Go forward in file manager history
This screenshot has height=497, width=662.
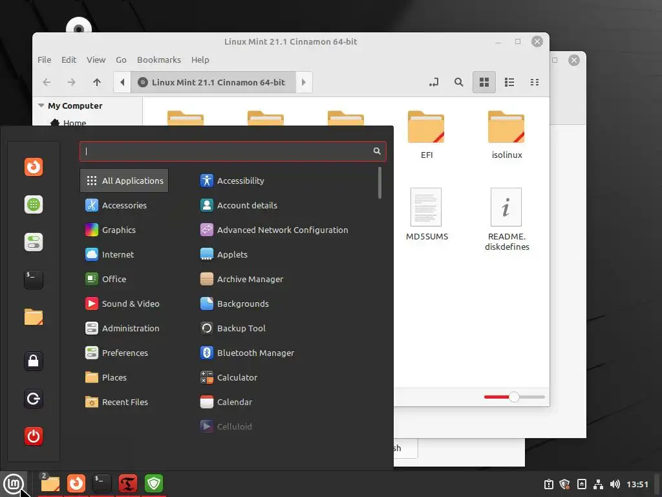[x=71, y=82]
